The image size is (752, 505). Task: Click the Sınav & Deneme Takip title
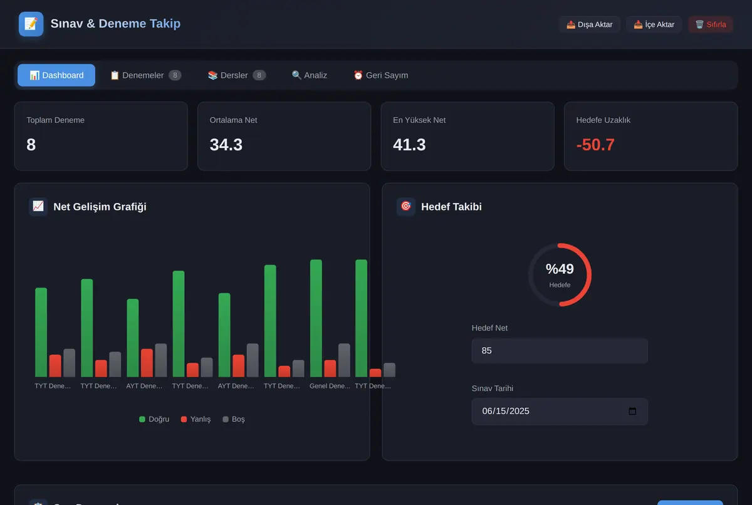point(115,24)
